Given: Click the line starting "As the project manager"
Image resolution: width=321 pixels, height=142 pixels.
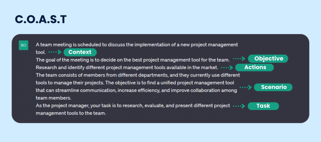Looking at the screenshot, I should [x=133, y=106].
